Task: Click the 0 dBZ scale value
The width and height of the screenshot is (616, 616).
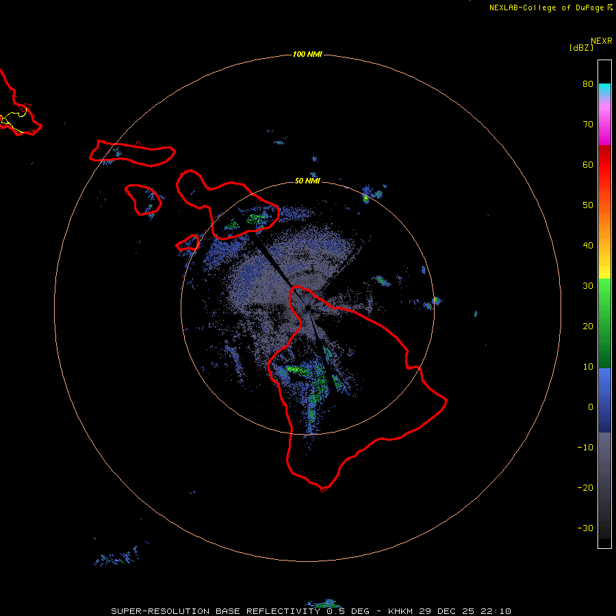Action: click(x=591, y=407)
